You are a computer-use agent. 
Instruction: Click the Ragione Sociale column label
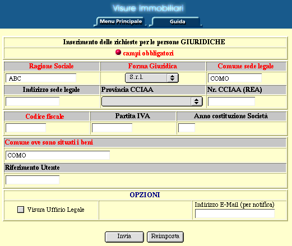52,66
